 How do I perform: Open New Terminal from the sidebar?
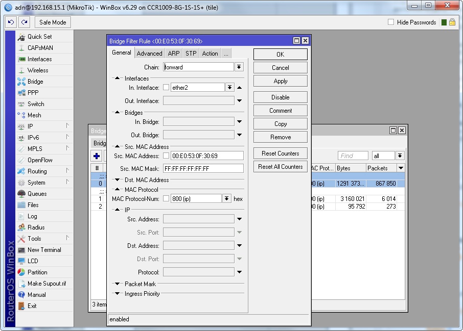(x=44, y=250)
